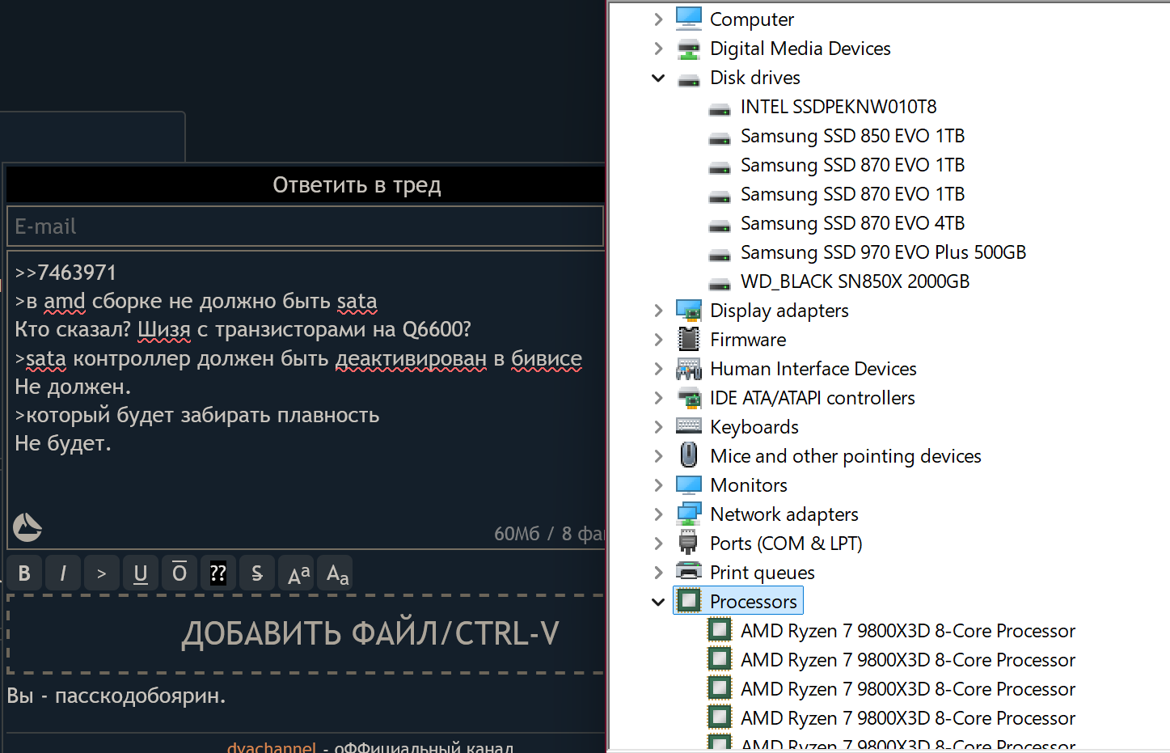Expand the Monitors node
The image size is (1170, 753).
658,485
